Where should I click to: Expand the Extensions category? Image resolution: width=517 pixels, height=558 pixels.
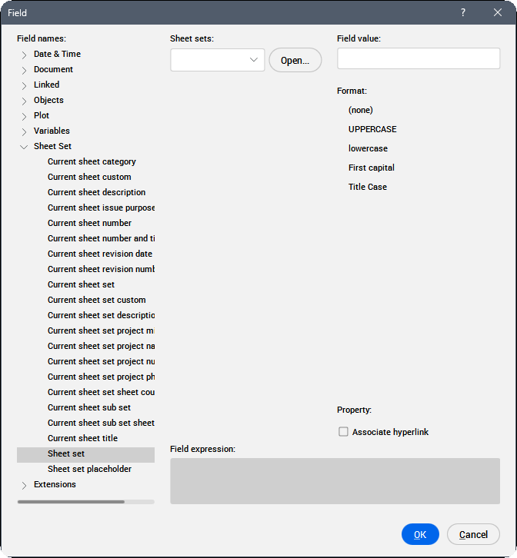point(25,485)
